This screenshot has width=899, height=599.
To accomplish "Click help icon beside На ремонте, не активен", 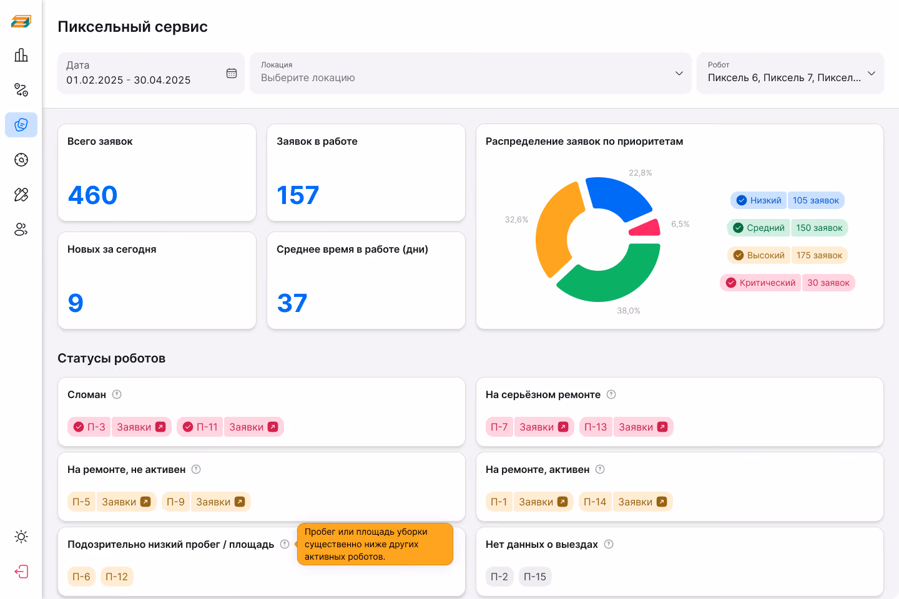I will (x=196, y=469).
